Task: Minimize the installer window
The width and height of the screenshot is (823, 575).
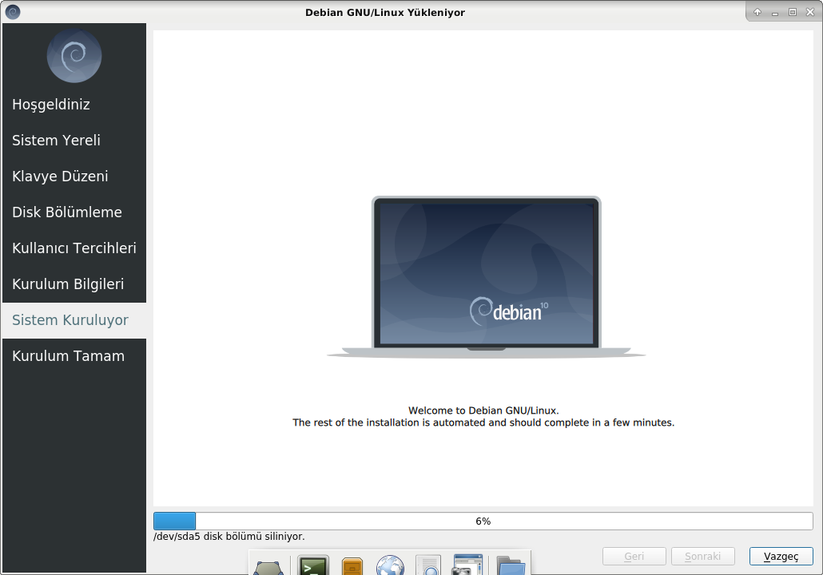Action: (775, 13)
